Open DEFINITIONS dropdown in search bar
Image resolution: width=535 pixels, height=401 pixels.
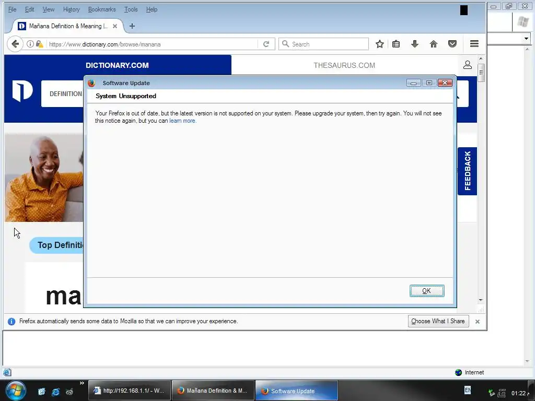(63, 94)
